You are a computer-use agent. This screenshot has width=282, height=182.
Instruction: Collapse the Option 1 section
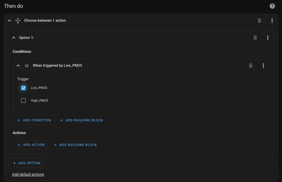pyautogui.click(x=14, y=38)
